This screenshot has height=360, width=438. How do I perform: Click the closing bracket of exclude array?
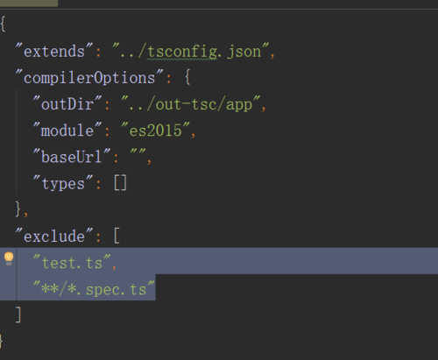[x=18, y=314]
